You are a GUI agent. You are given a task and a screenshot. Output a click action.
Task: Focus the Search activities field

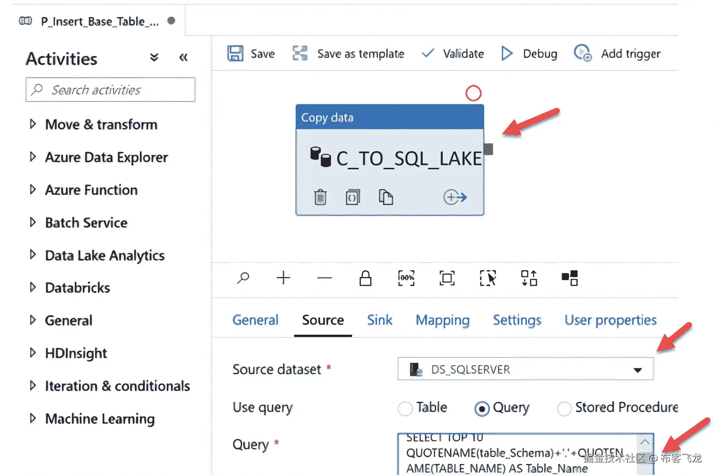pyautogui.click(x=111, y=90)
